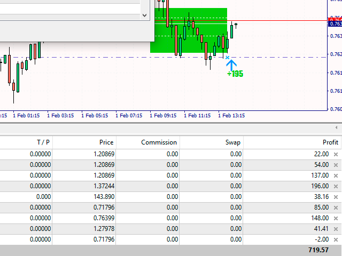This screenshot has height=256, width=342.
Task: Click the 719.57 total profit value
Action: point(318,250)
